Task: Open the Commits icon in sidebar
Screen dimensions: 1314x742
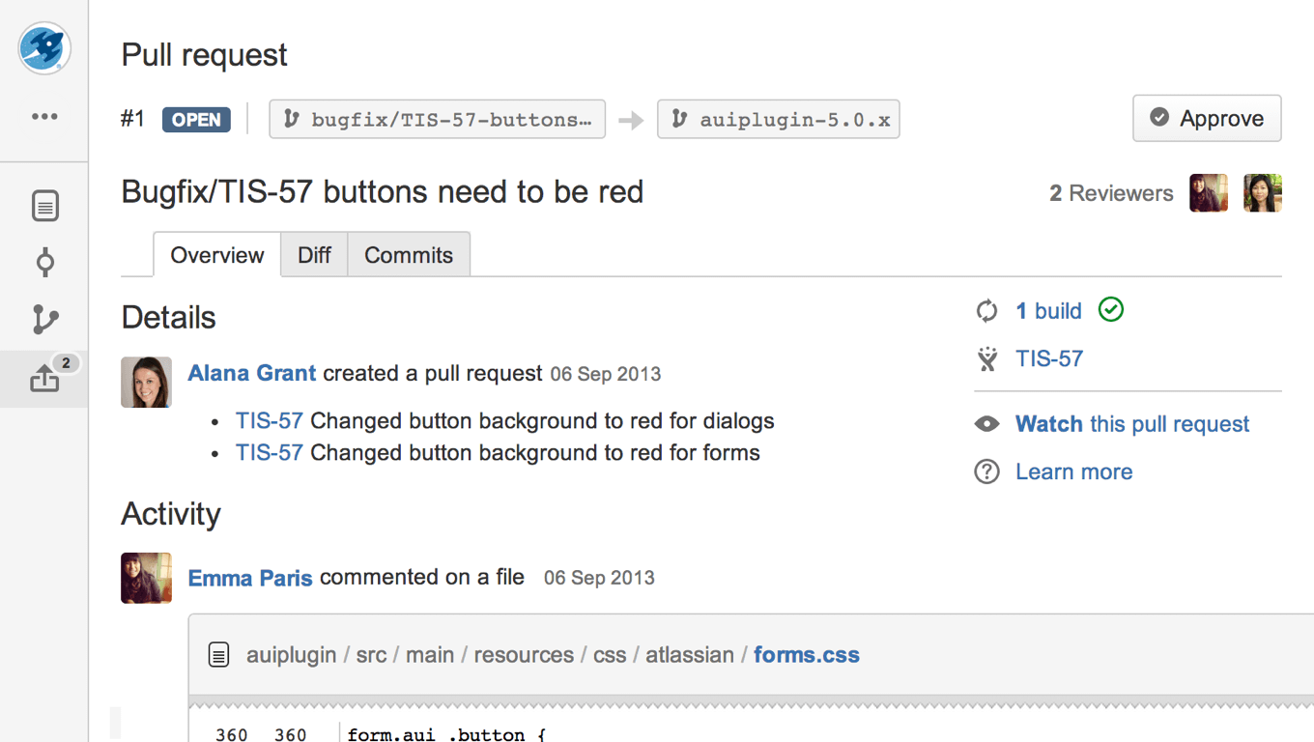Action: [44, 263]
